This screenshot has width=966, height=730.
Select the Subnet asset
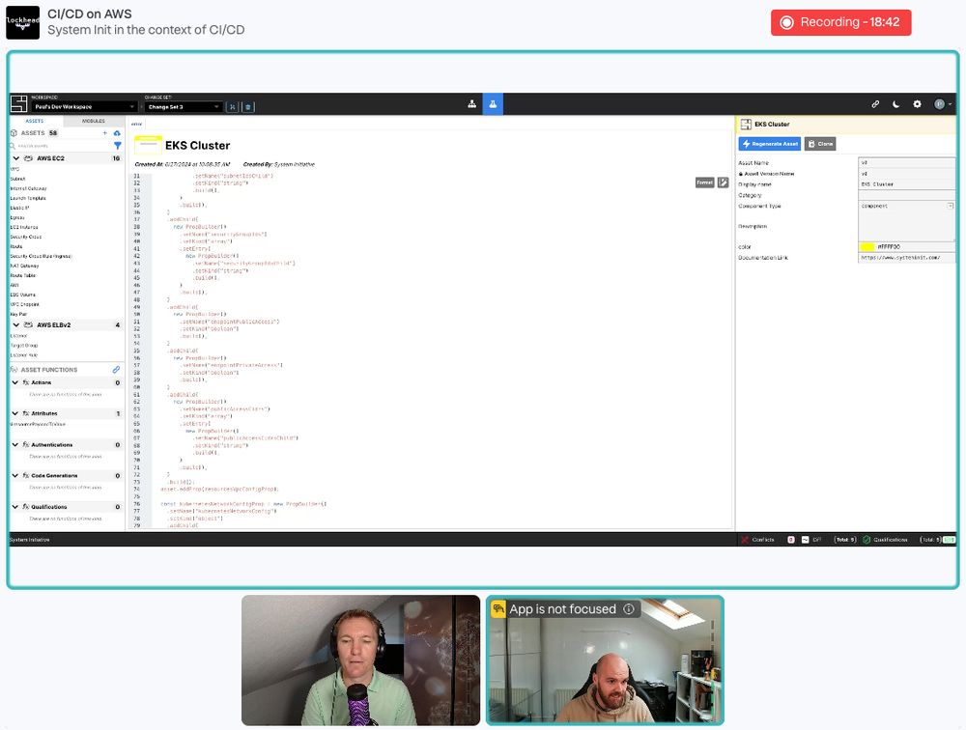click(17, 179)
